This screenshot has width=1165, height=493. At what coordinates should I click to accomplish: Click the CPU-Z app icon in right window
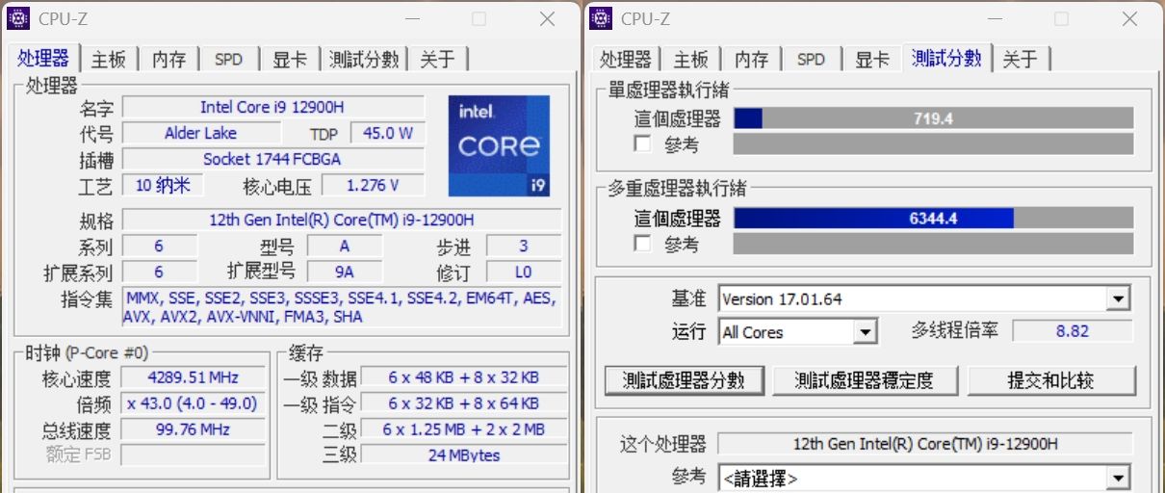(601, 18)
